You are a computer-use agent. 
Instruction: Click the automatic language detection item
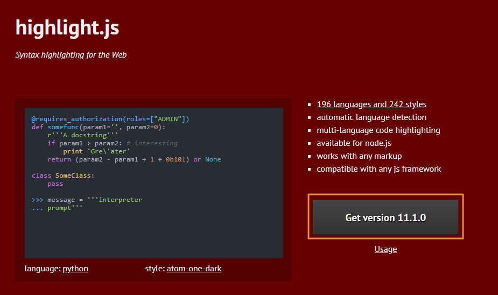coord(371,117)
